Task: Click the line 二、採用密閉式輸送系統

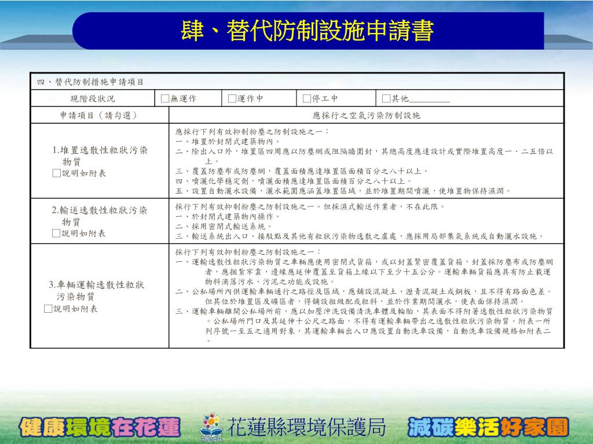Action: [x=224, y=227]
